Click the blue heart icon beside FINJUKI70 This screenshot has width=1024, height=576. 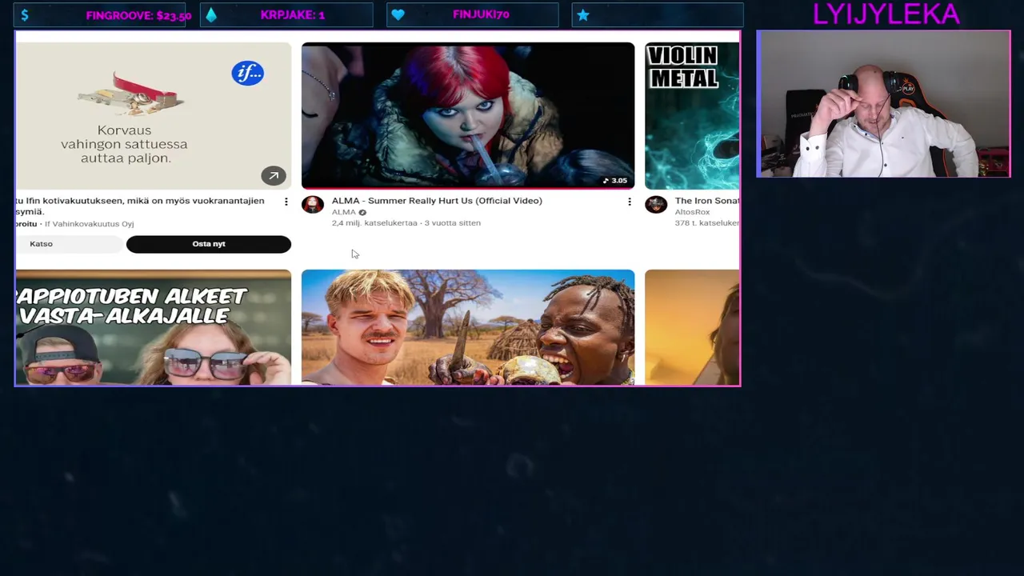click(398, 15)
